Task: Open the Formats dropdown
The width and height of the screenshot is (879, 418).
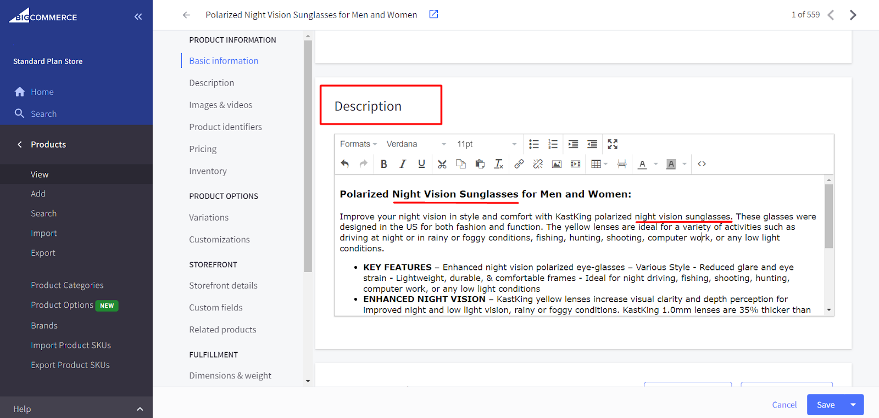Action: click(x=358, y=144)
